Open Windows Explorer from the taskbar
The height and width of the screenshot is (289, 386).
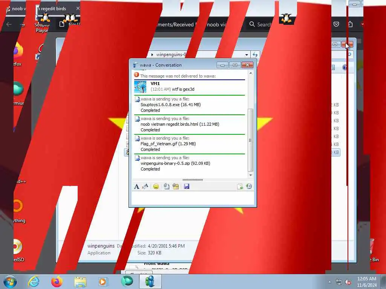[80, 281]
